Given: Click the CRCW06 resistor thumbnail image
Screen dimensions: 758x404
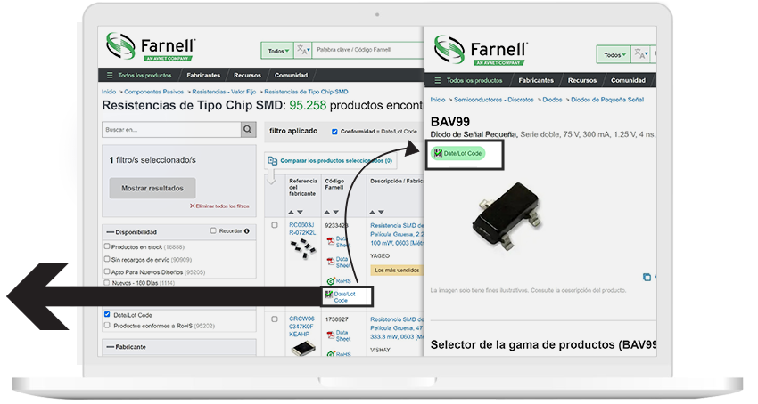Looking at the screenshot, I should pos(303,347).
